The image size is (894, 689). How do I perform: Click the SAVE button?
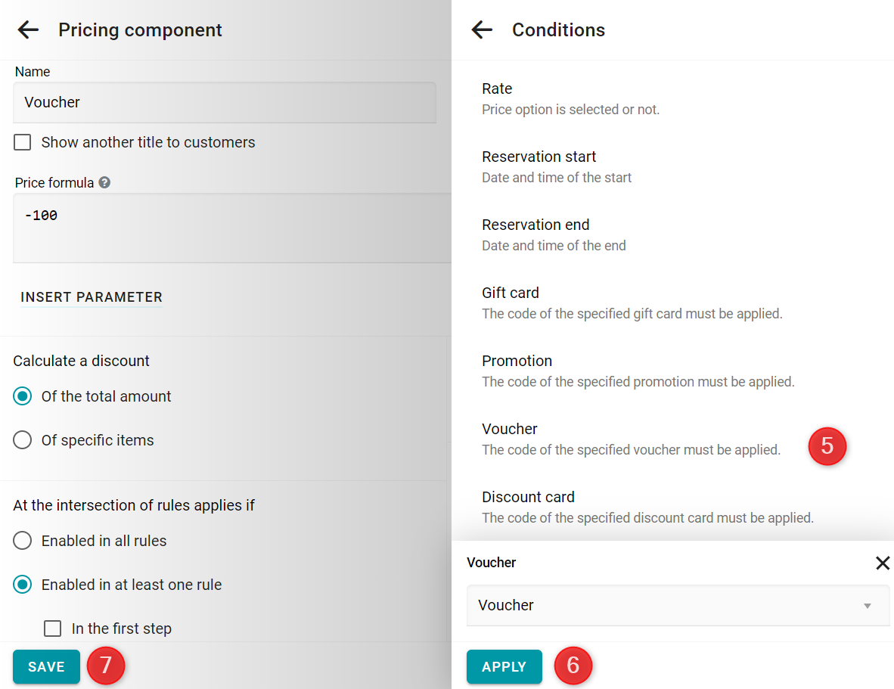pos(46,666)
